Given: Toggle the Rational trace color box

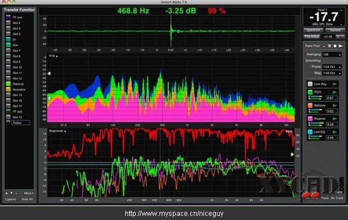Looking at the screenshot, I should (x=8, y=84).
